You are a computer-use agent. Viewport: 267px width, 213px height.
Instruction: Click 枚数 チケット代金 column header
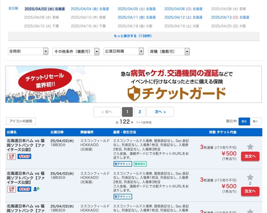(223, 132)
